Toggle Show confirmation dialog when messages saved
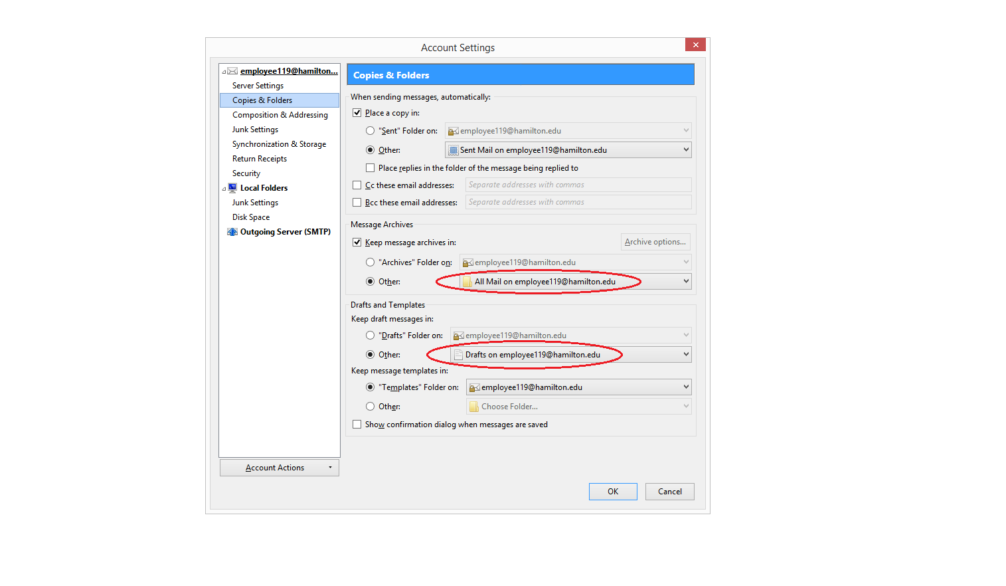The height and width of the screenshot is (586, 1006). point(357,425)
